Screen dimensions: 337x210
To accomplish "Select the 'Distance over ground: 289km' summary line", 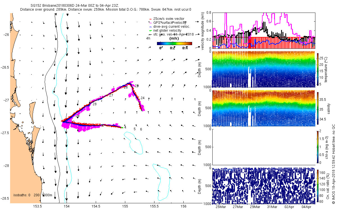I will (106, 10).
